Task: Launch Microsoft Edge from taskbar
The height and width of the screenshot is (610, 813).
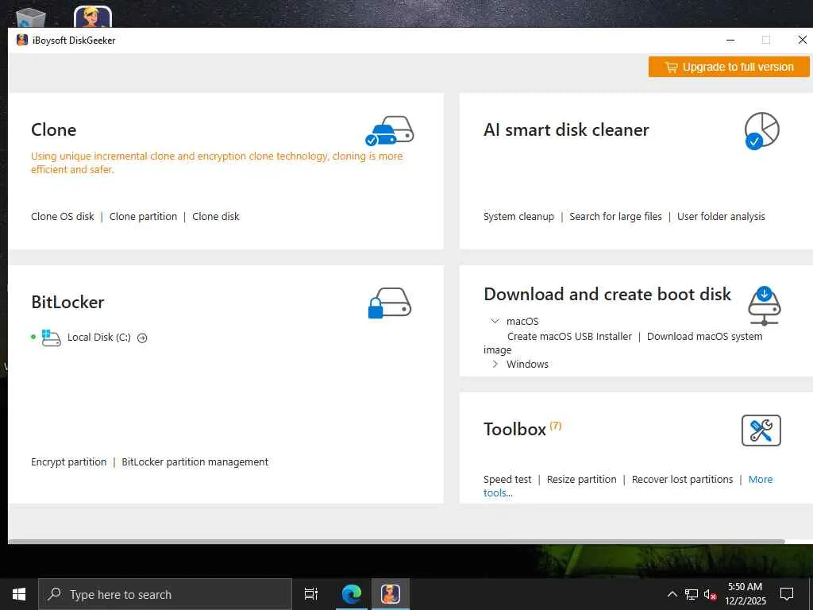Action: click(x=351, y=594)
